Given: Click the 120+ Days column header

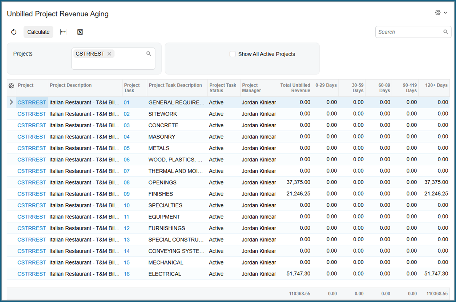Looking at the screenshot, I should 436,85.
